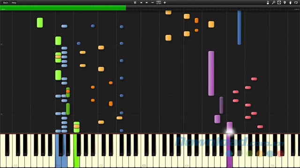Pause the song playback
Image resolution: width=300 pixels, height=168 pixels.
(x=135, y=3)
